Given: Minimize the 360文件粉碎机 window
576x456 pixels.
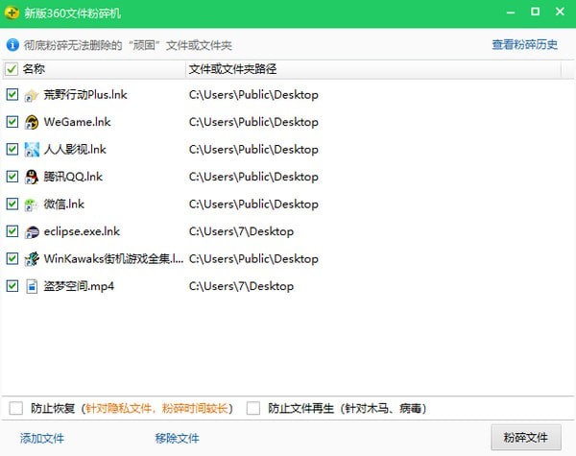Looking at the screenshot, I should pyautogui.click(x=511, y=12).
